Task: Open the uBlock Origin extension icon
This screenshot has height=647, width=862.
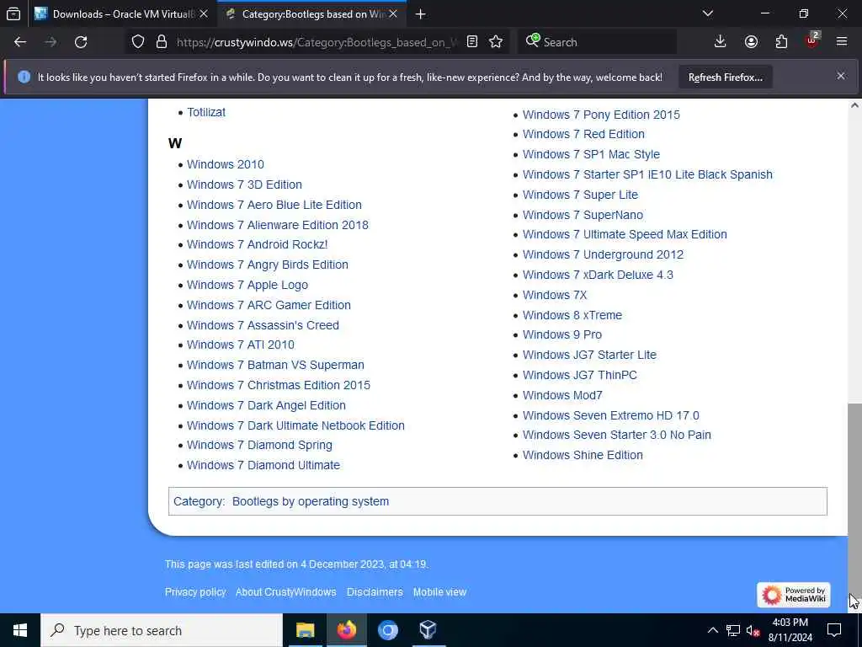Action: click(812, 42)
